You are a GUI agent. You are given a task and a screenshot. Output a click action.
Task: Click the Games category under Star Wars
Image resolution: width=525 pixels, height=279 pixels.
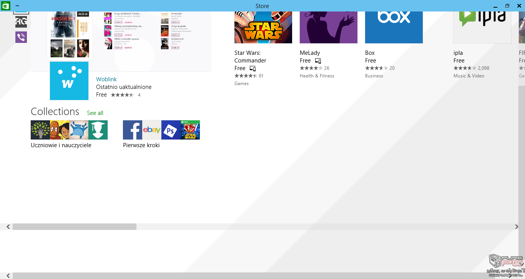(x=241, y=84)
